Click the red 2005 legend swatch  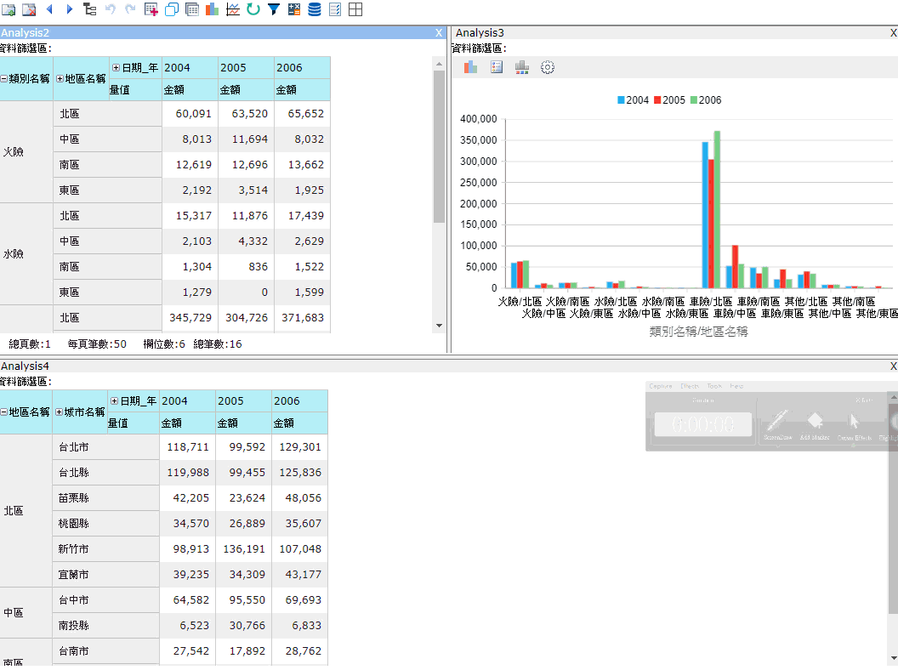pos(657,99)
